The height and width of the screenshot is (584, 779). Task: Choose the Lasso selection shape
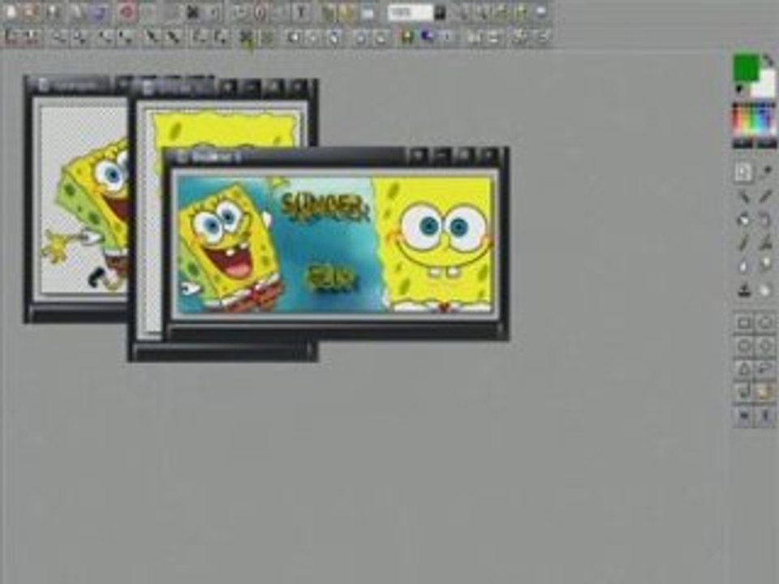[765, 368]
